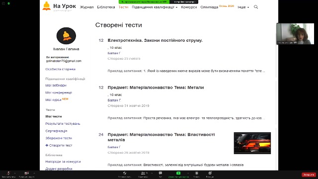318x179 pixels.
Task: Click Zoom record icon
Action: (197, 173)
